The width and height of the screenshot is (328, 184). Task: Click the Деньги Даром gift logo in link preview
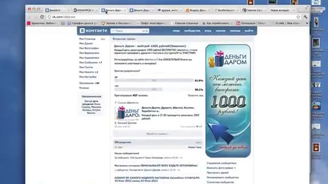tap(127, 113)
